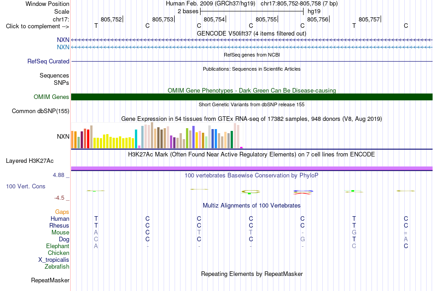Click the cyan bar in the GTEx chart
Image resolution: width=433 pixels, height=291 pixels.
tap(136, 139)
